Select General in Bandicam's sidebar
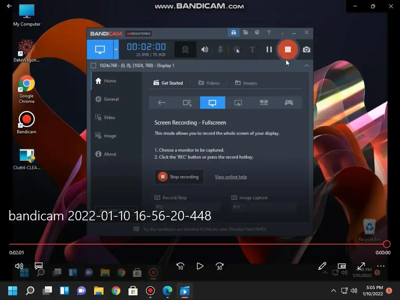The height and width of the screenshot is (300, 400). 116,99
